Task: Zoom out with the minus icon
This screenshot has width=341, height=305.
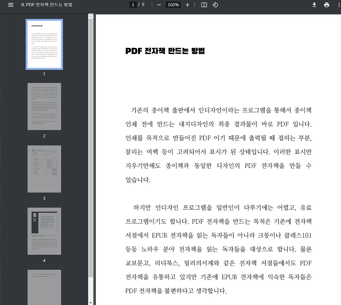Action: click(159, 5)
